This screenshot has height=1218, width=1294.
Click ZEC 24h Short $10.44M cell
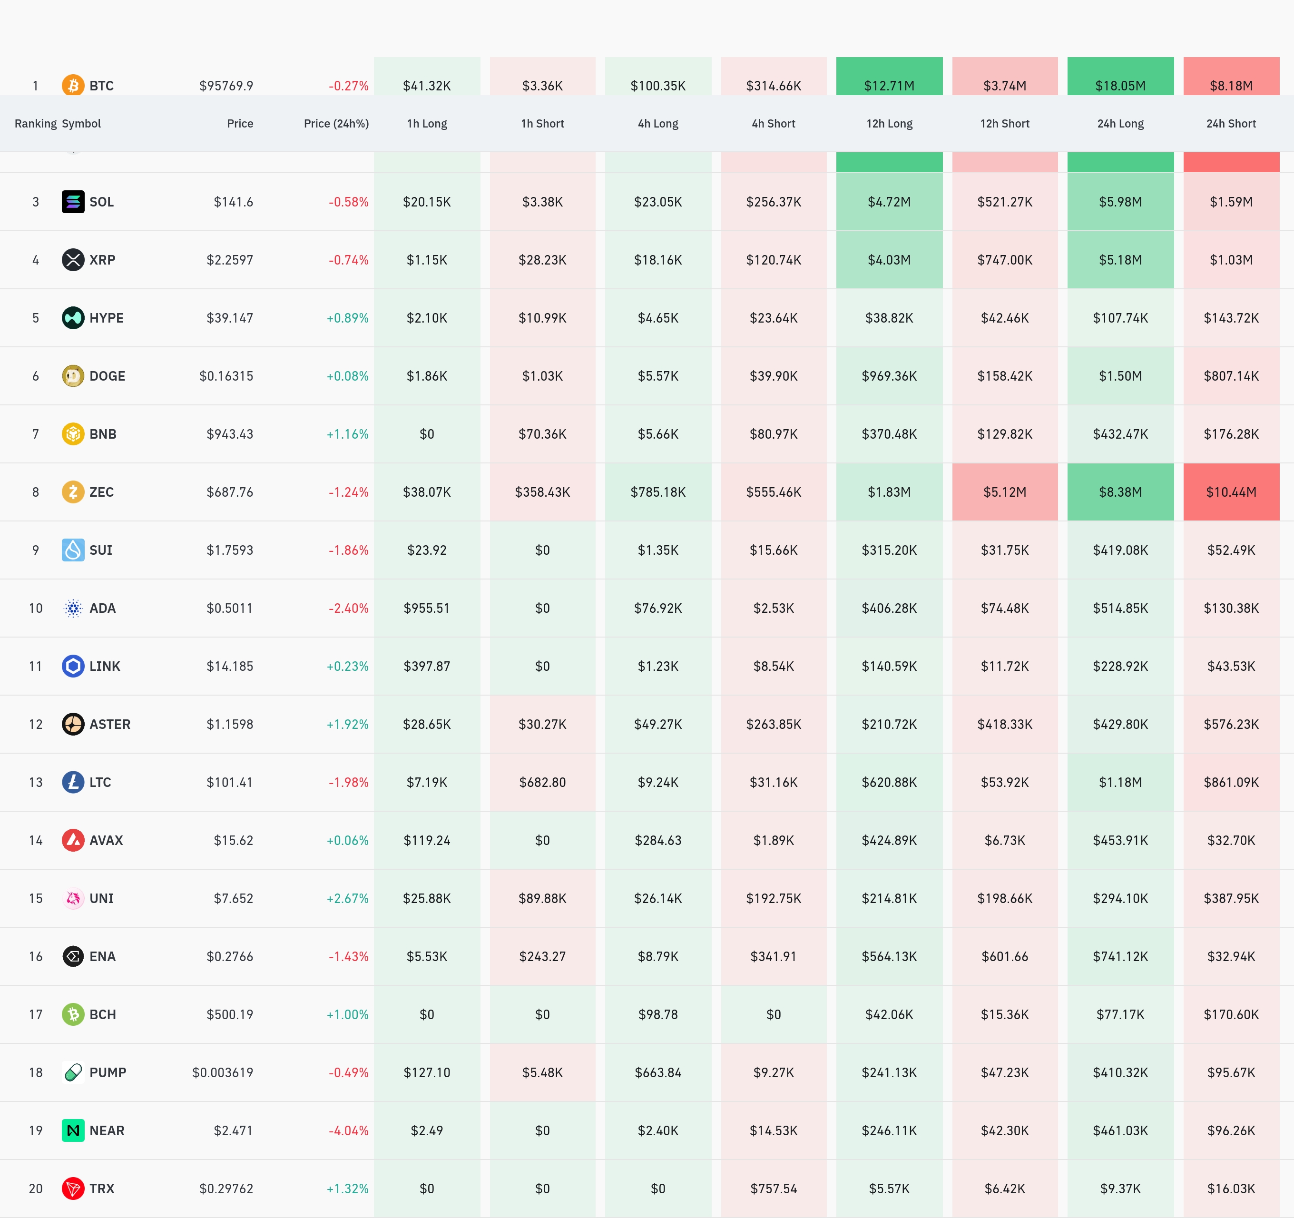[x=1230, y=492]
